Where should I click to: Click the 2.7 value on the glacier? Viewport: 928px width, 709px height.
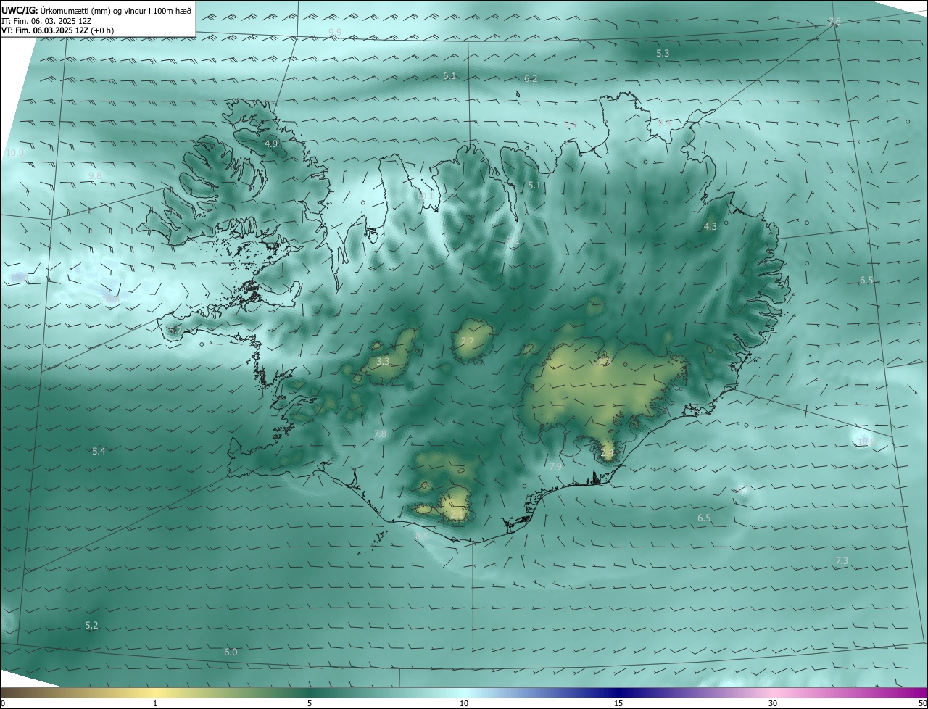(x=468, y=341)
